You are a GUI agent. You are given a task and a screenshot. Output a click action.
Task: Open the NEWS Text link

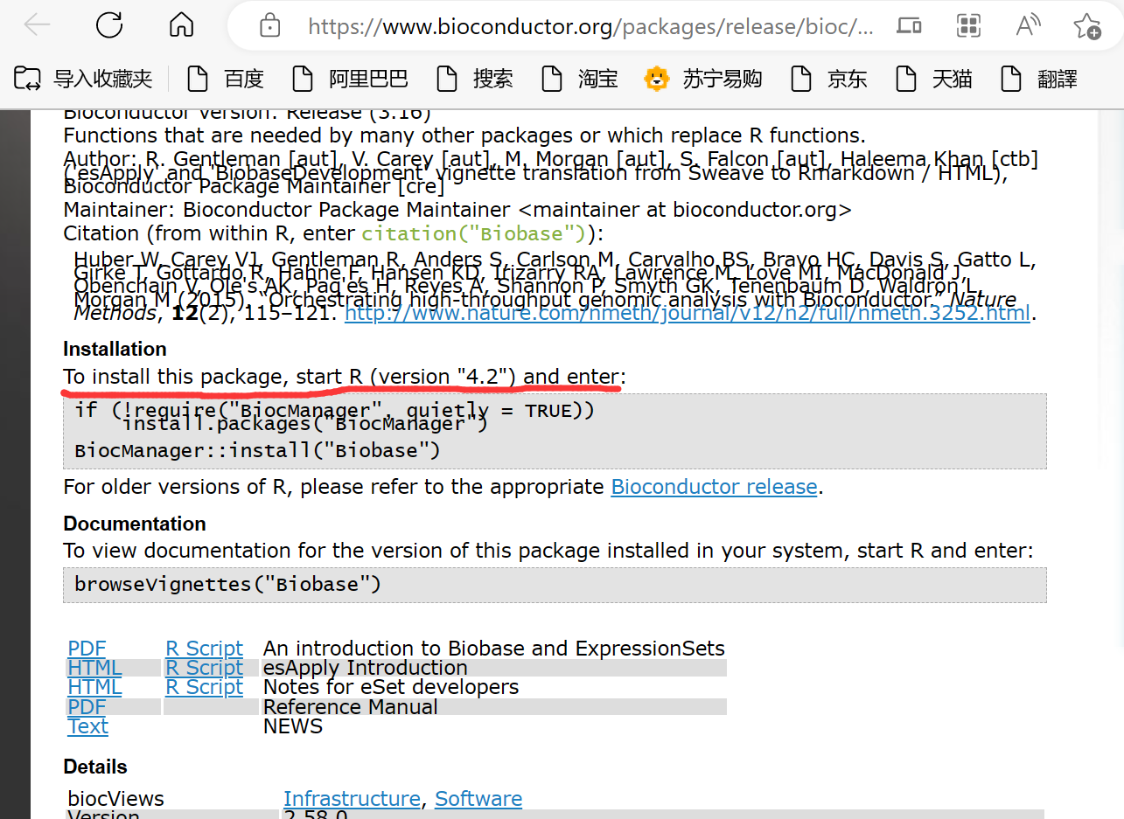click(88, 725)
